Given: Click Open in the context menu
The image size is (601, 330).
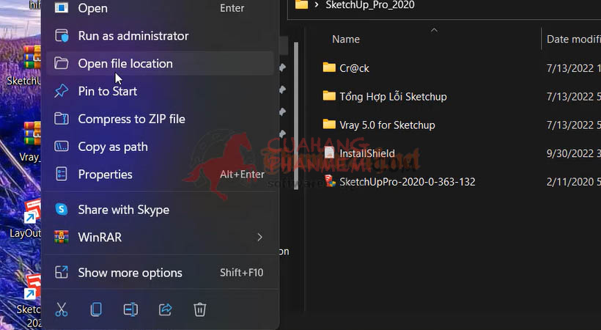Looking at the screenshot, I should pos(160,8).
